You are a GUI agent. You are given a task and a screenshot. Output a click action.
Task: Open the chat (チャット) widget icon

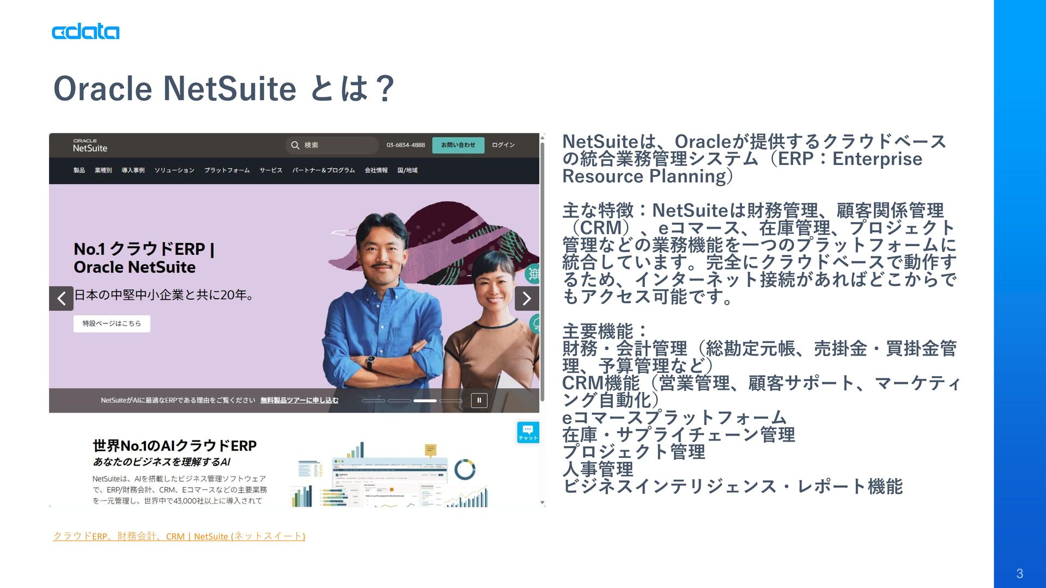[x=527, y=432]
